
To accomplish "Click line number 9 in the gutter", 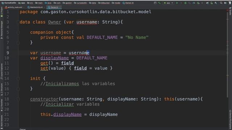I will [8, 53].
